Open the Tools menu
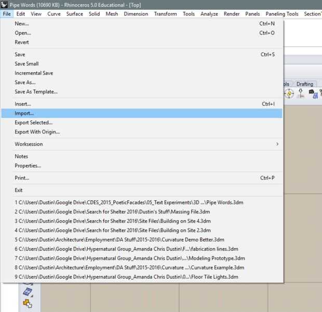The height and width of the screenshot is (312, 322). click(189, 14)
